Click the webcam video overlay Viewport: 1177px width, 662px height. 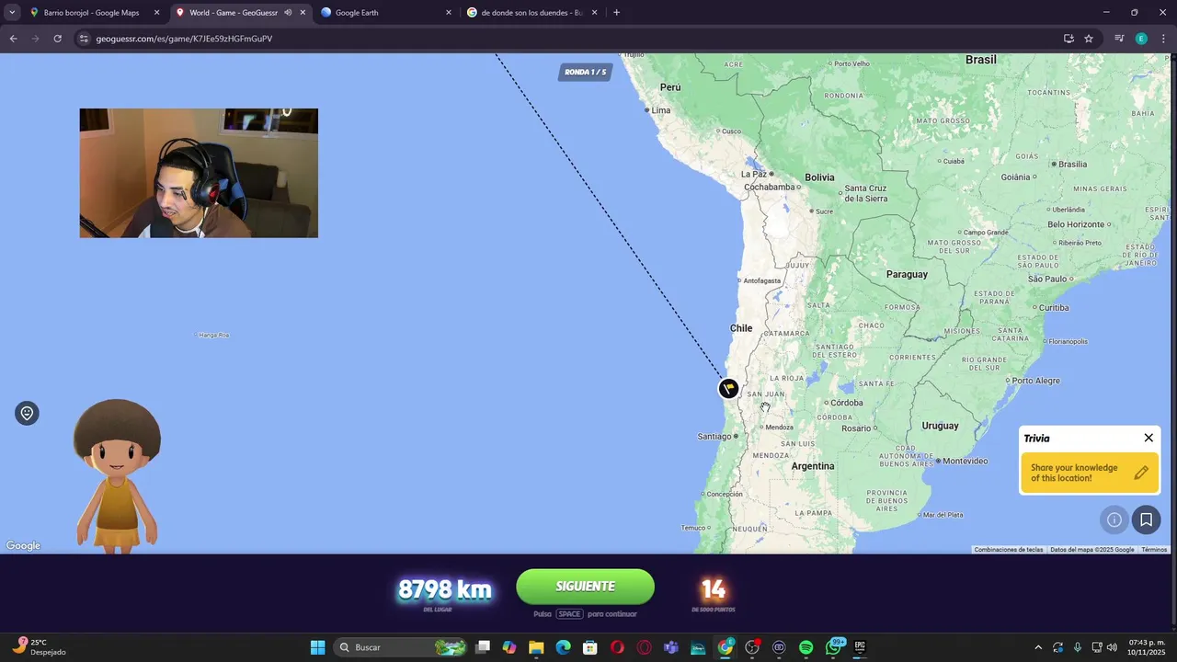(199, 173)
